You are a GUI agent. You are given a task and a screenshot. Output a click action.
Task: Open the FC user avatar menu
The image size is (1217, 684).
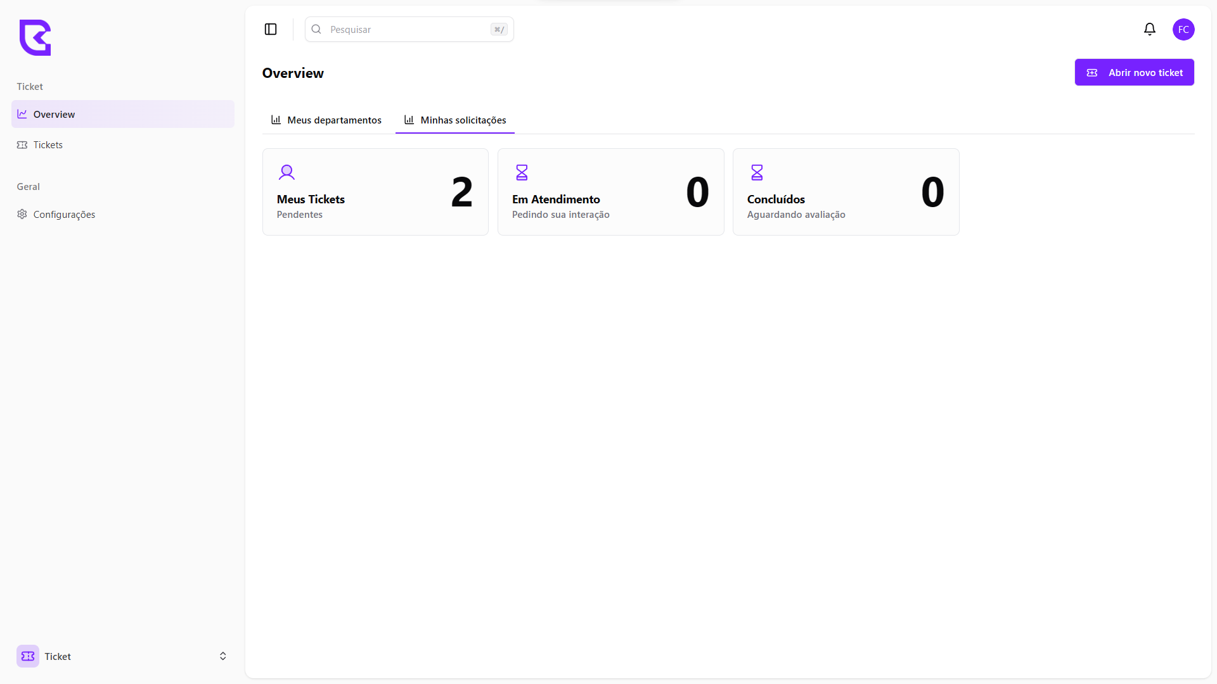(1183, 29)
